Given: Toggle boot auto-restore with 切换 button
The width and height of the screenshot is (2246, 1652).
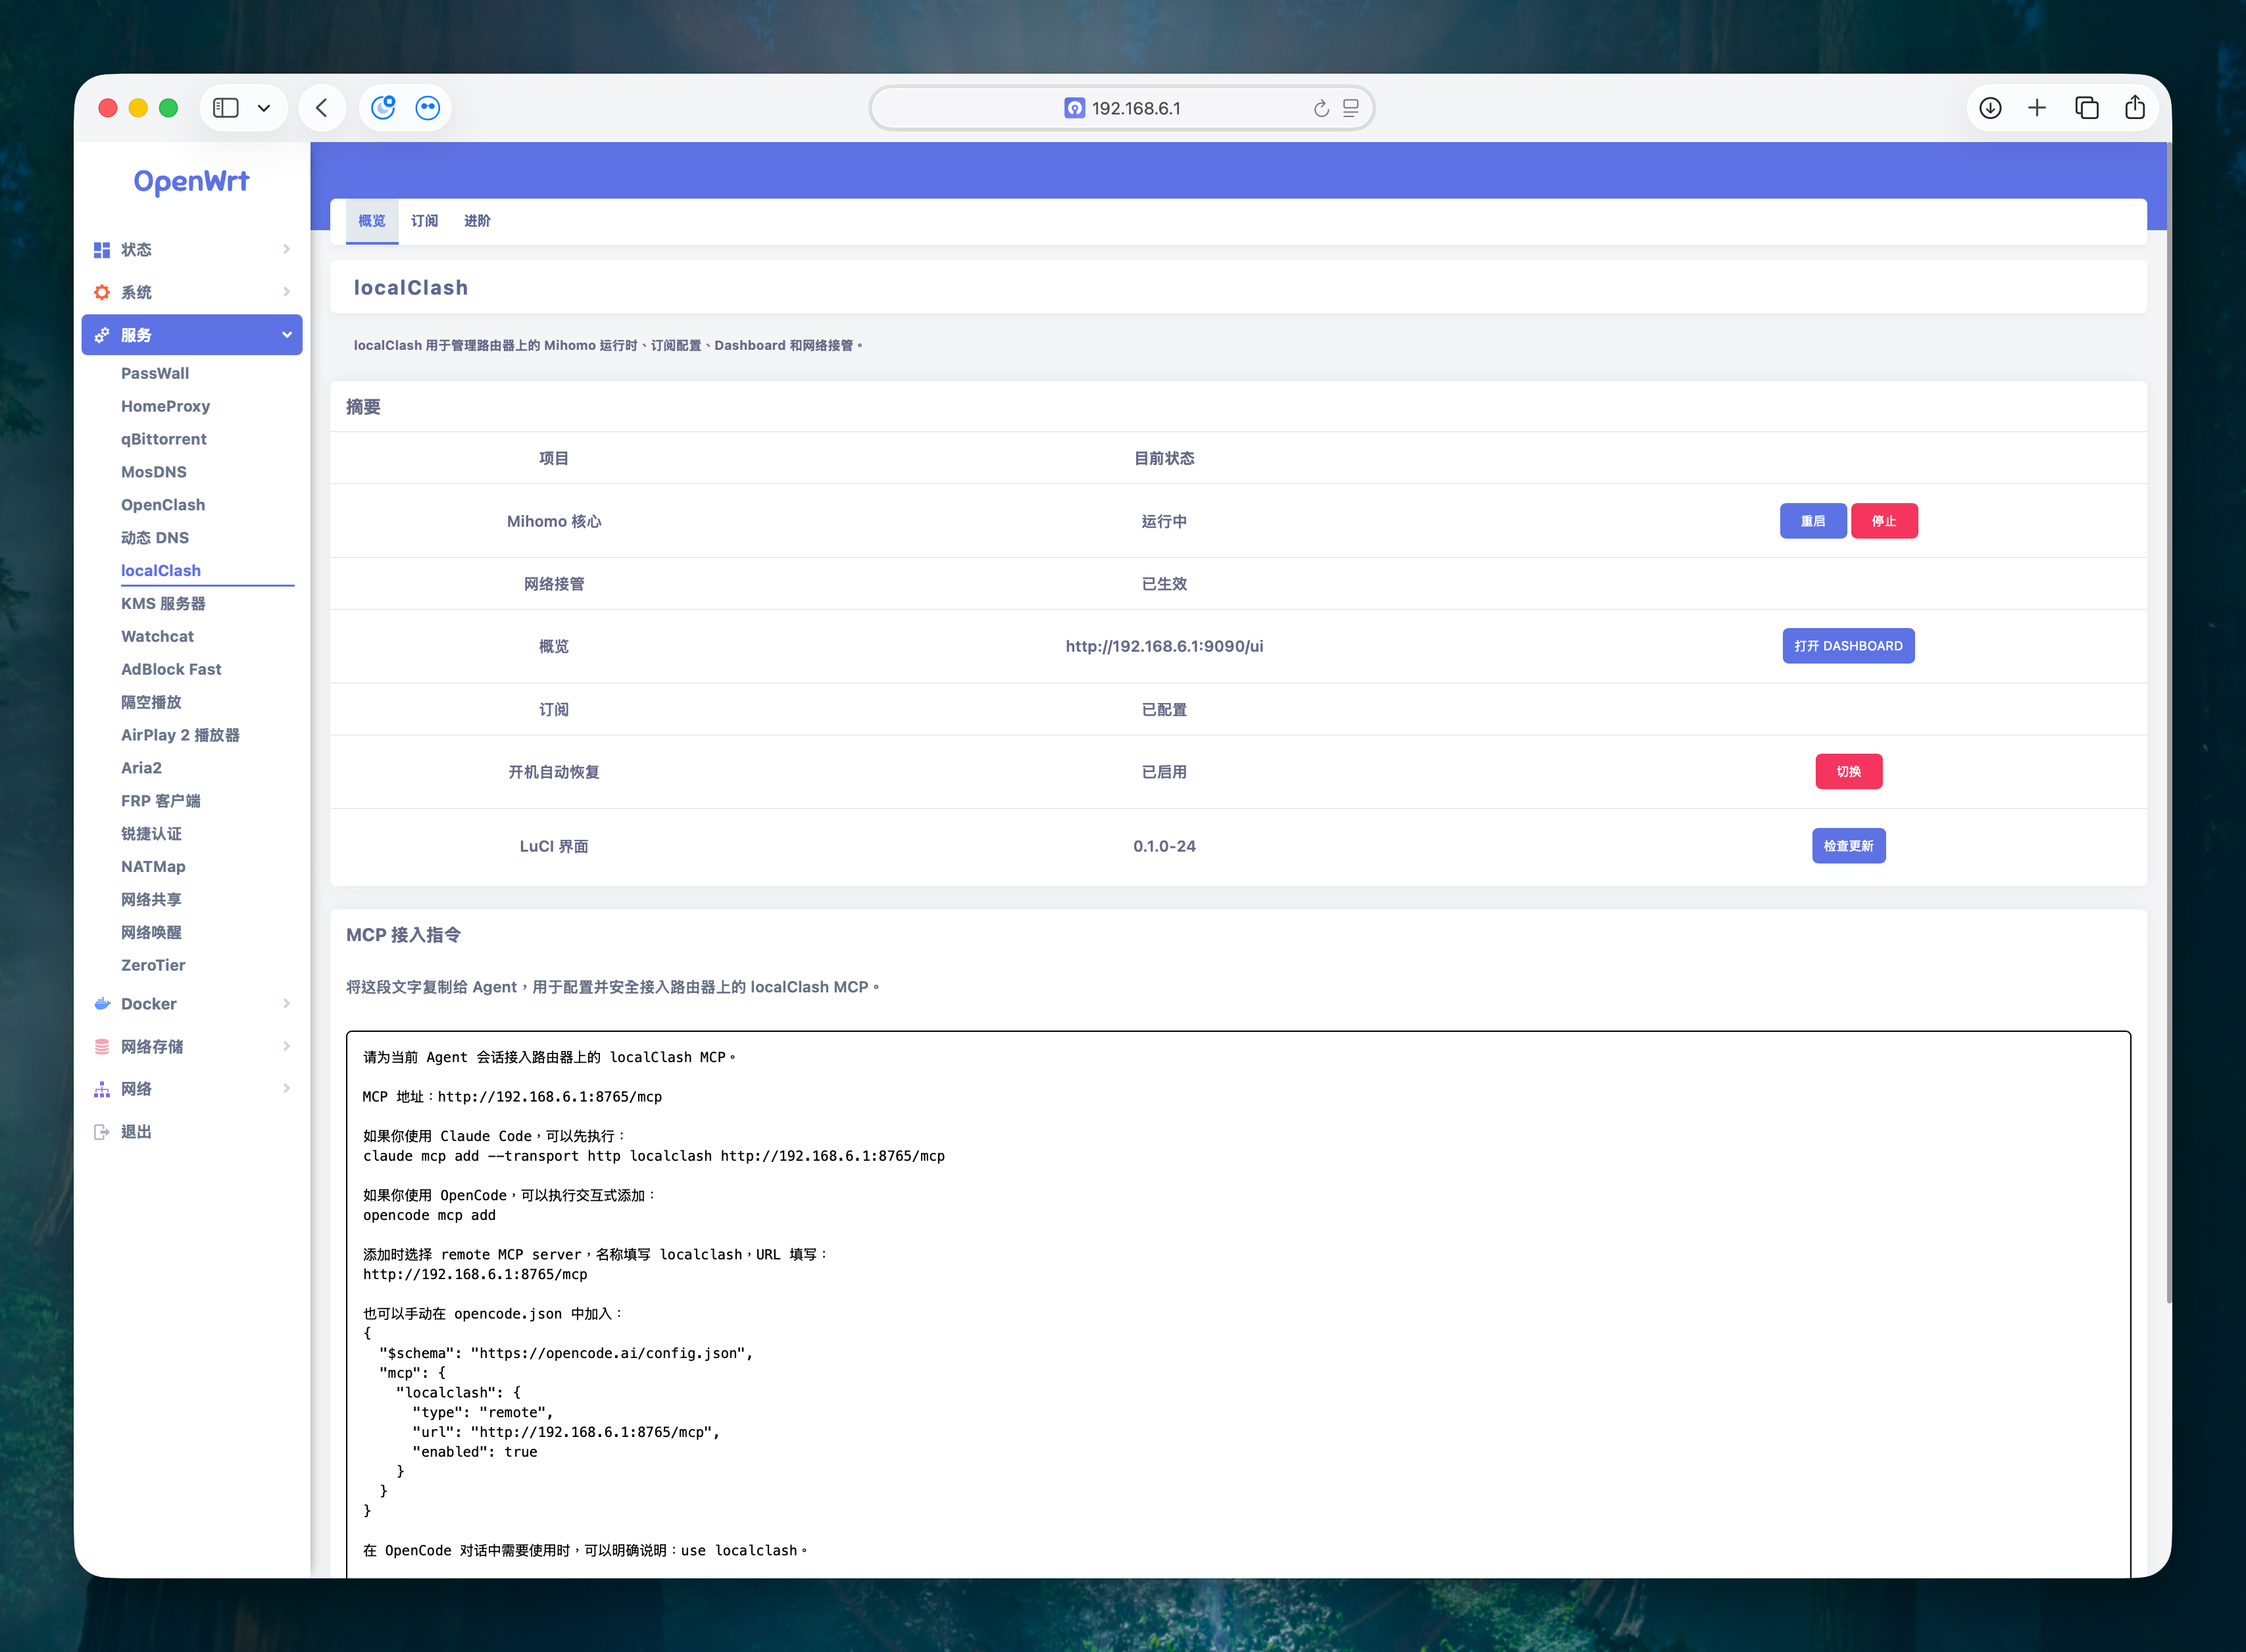Looking at the screenshot, I should pos(1849,772).
